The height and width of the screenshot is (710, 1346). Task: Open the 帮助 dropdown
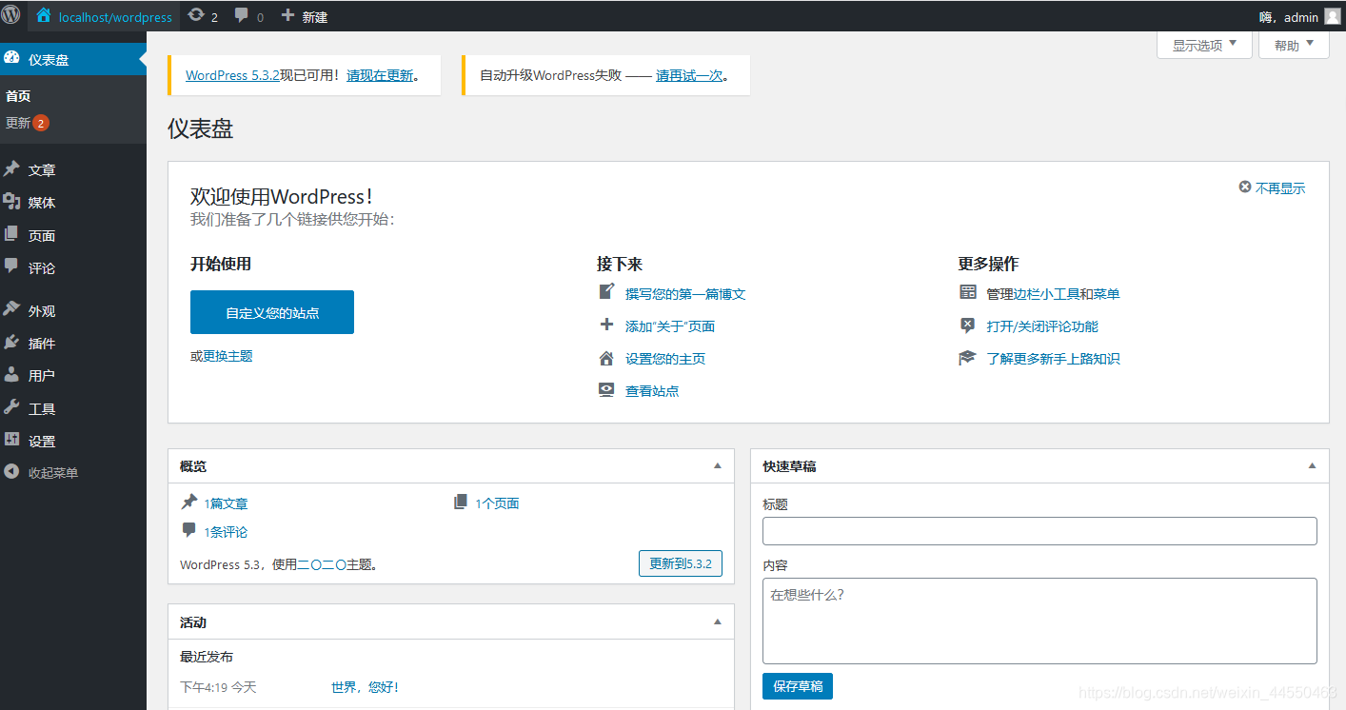1293,44
